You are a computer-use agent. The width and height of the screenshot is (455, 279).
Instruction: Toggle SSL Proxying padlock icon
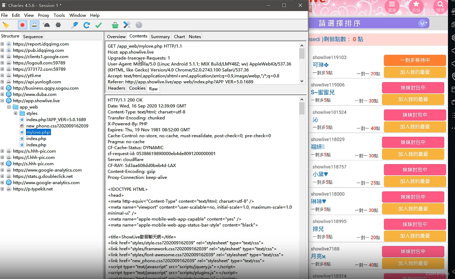coord(34,25)
